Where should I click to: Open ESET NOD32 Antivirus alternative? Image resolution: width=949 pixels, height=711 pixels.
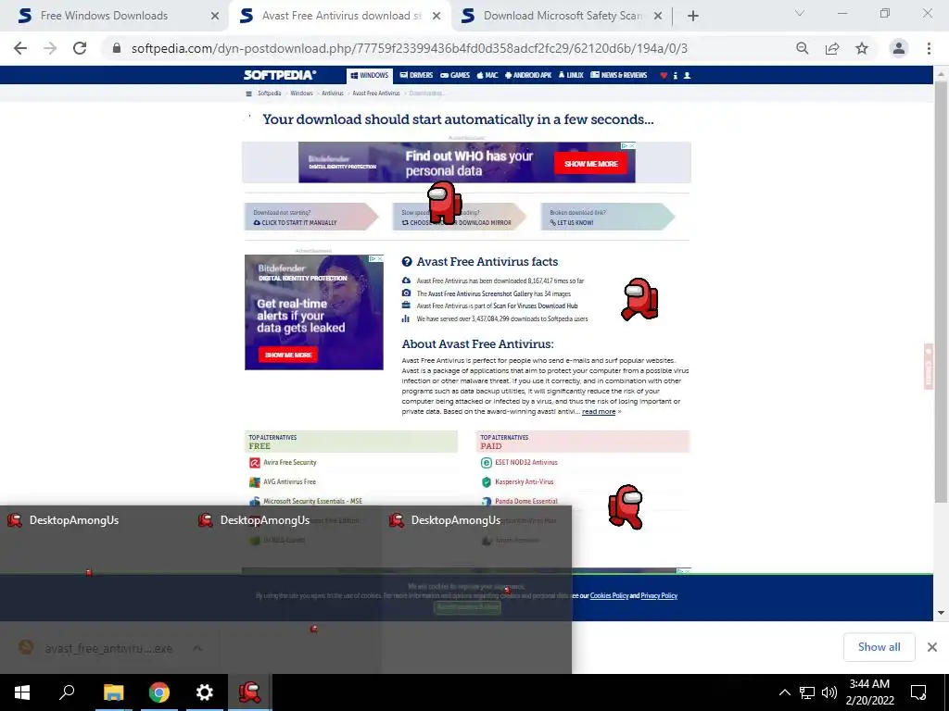(526, 463)
